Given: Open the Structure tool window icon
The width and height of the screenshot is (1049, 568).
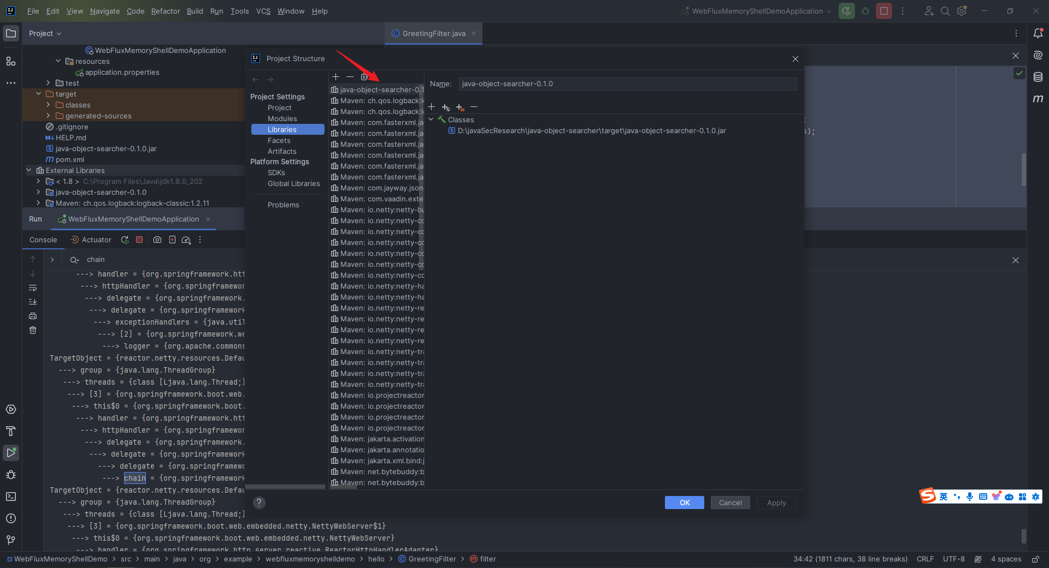Looking at the screenshot, I should pos(11,61).
